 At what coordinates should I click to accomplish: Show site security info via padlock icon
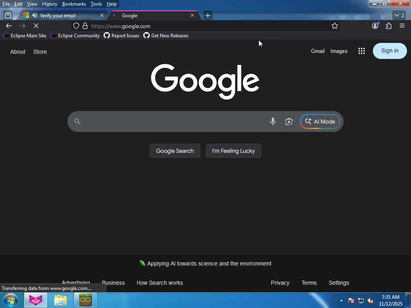click(85, 26)
